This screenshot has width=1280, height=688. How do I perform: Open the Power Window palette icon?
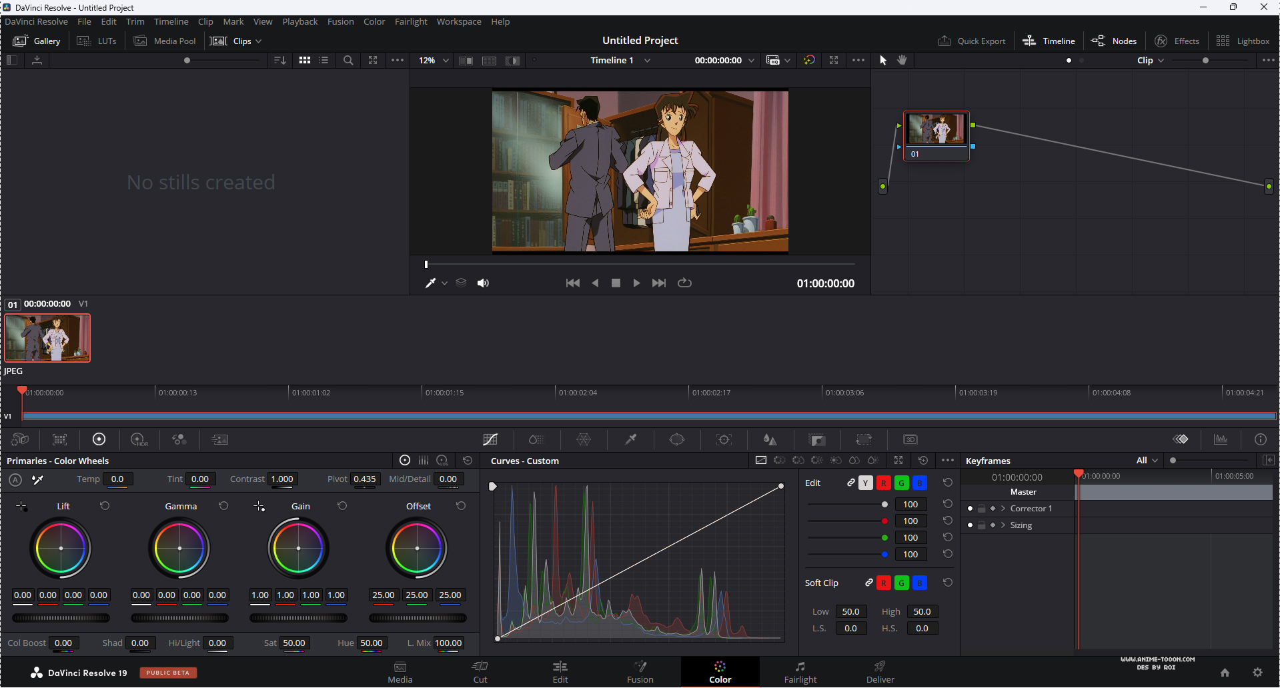[677, 439]
